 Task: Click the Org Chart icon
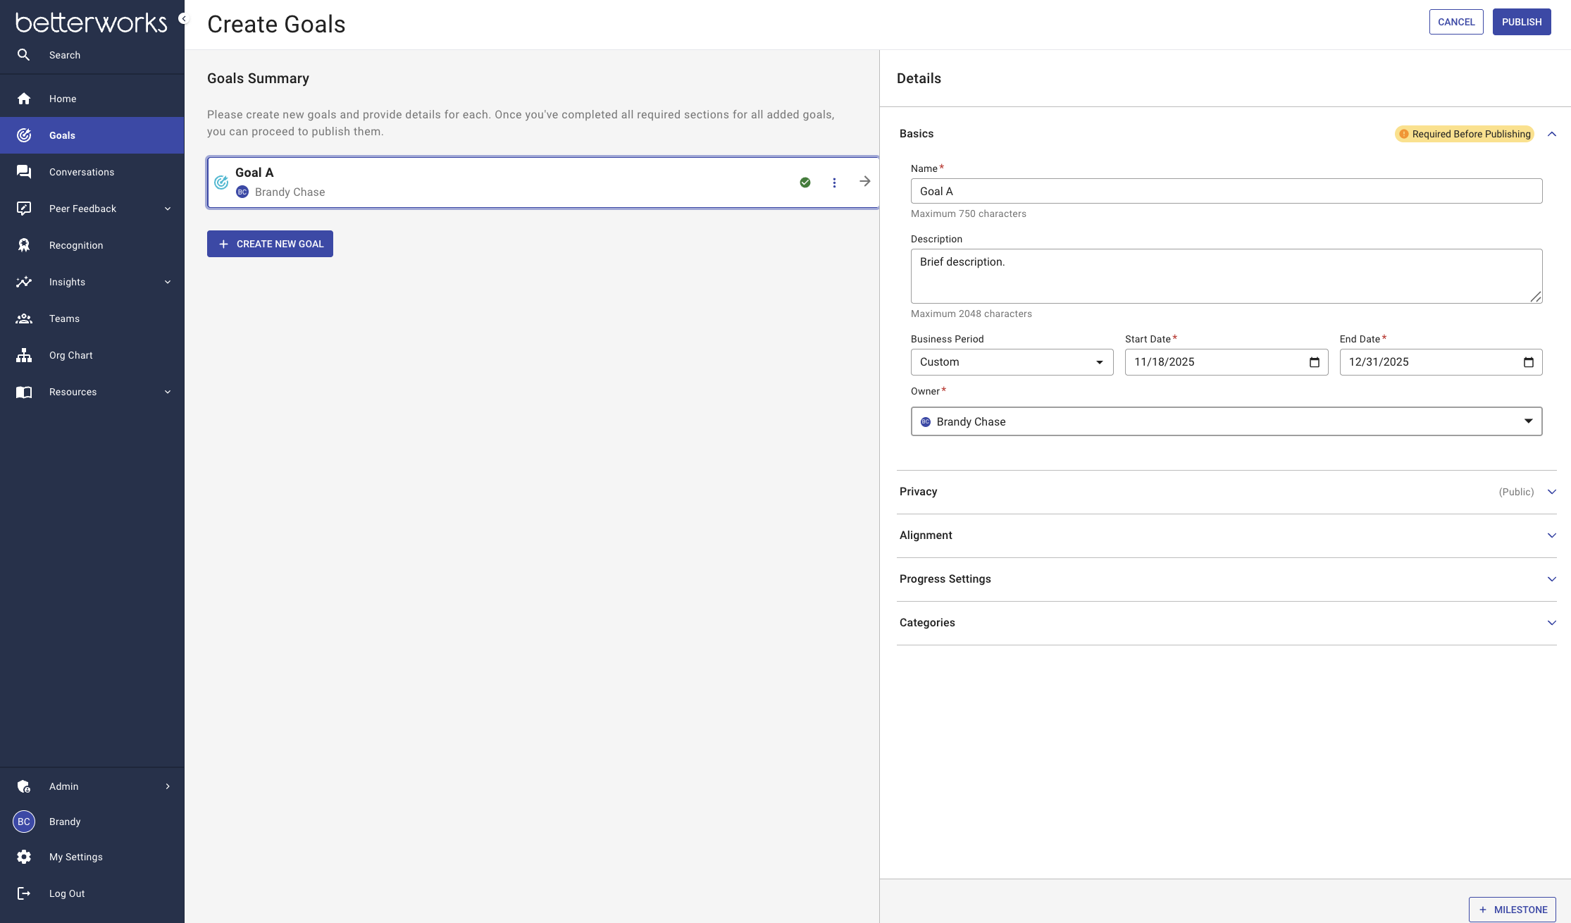point(24,355)
